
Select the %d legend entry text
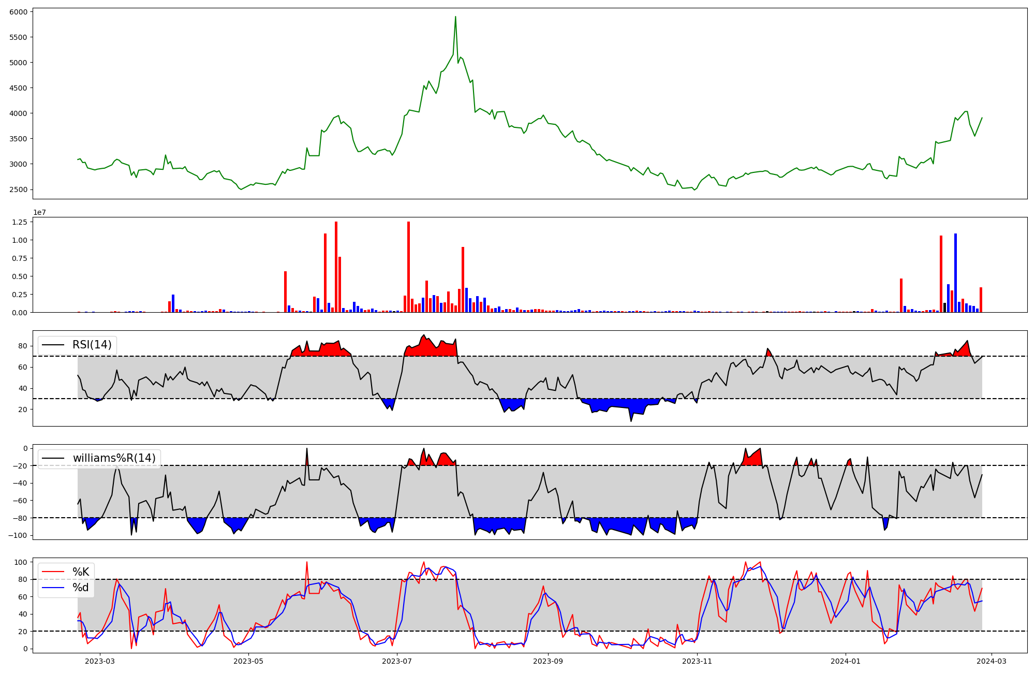[80, 588]
